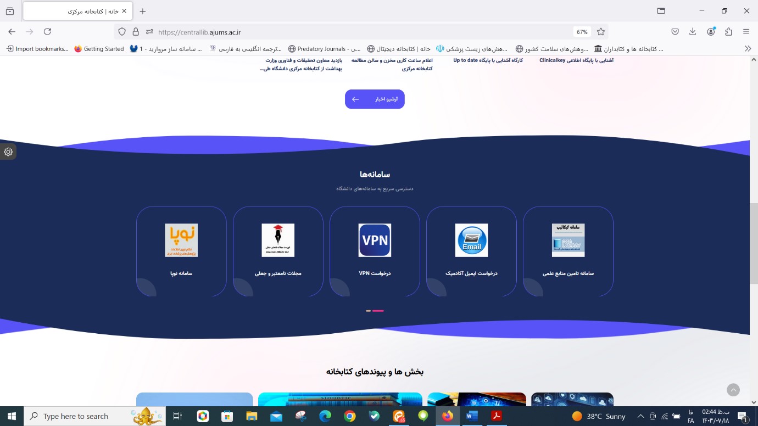Open the Nopa system logo card

pos(181,240)
